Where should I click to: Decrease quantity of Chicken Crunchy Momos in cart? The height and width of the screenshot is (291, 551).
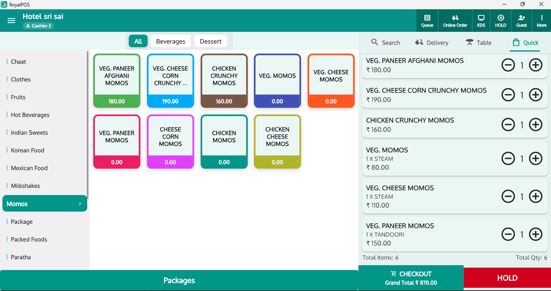click(508, 125)
